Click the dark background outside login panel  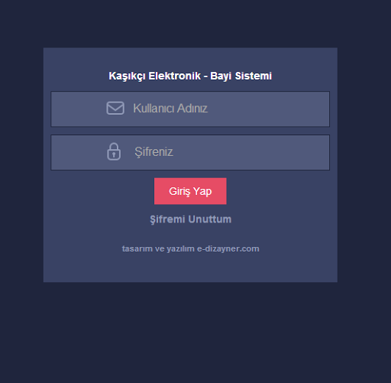(195, 331)
